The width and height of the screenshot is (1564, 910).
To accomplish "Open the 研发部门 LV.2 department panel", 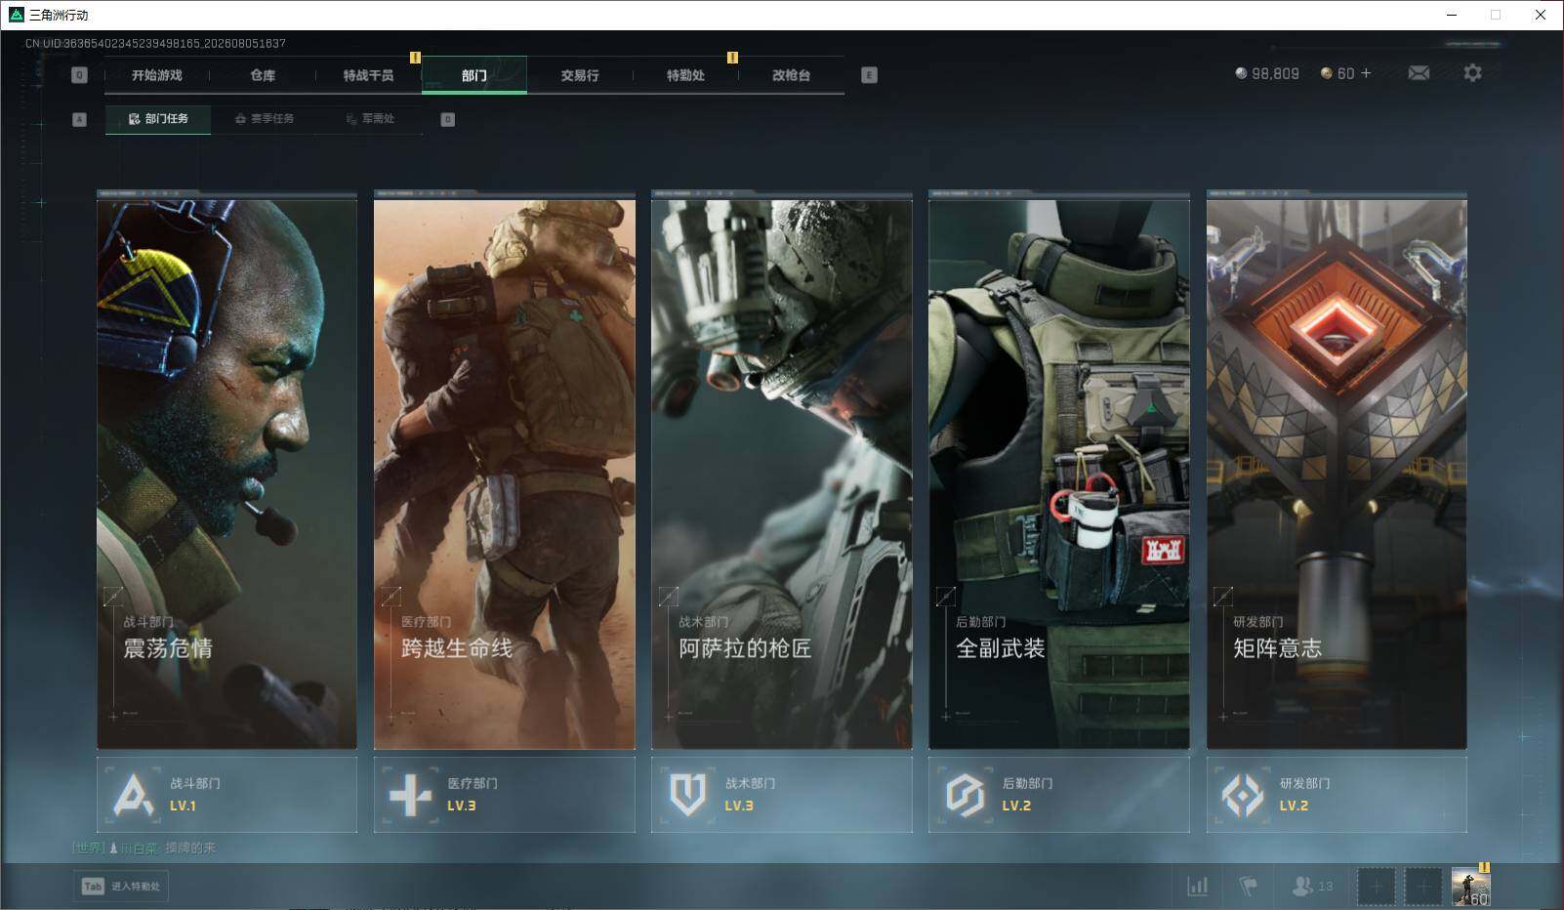I will coord(1337,795).
